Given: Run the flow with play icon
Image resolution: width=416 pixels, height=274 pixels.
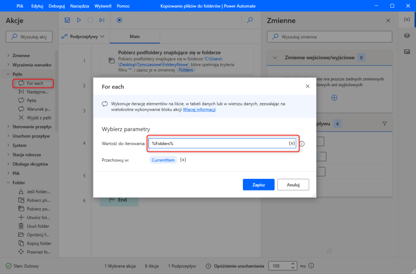Looking at the screenshot, I should point(79,20).
